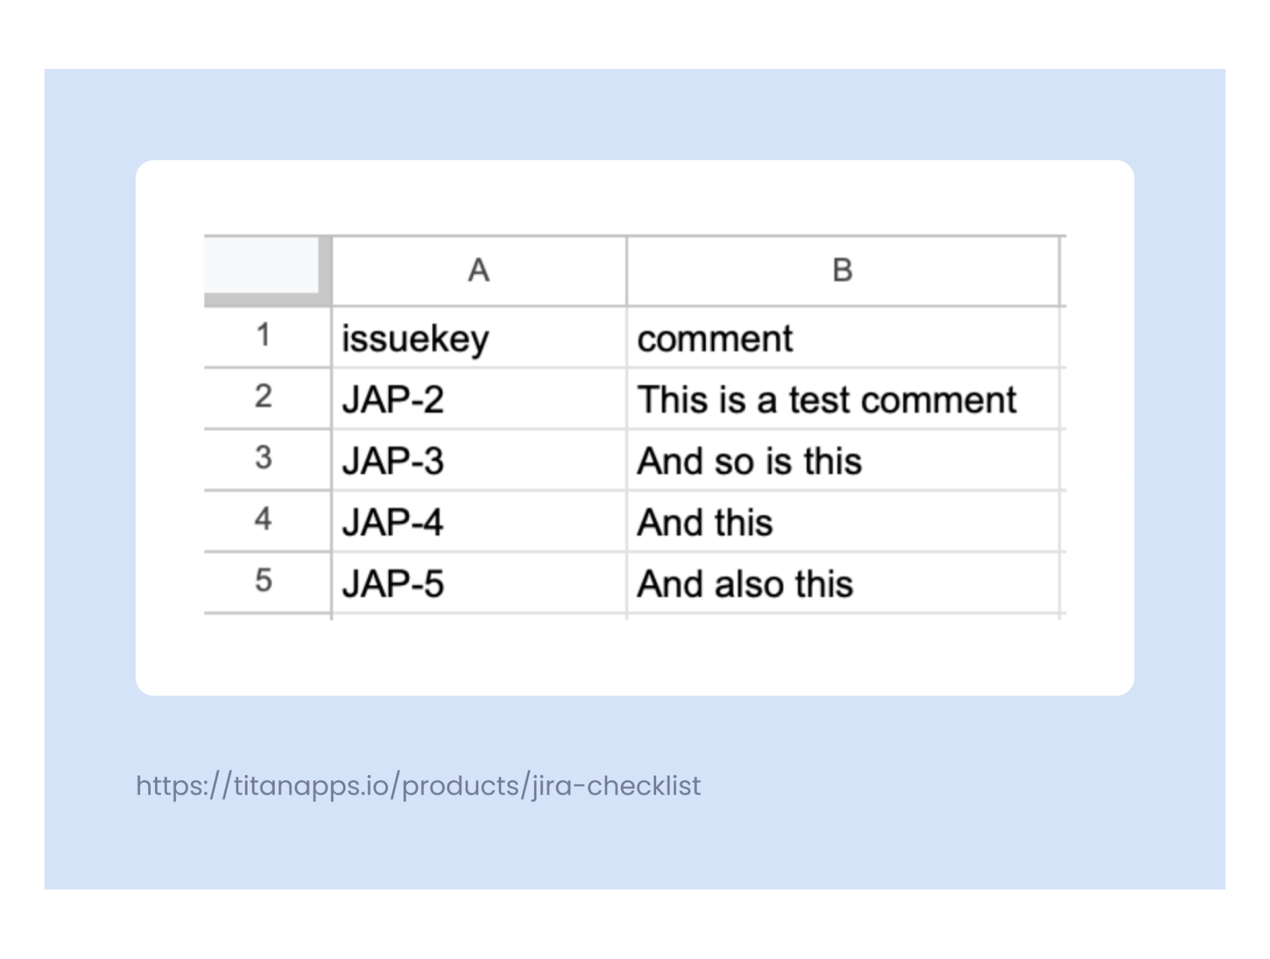The height and width of the screenshot is (959, 1270).
Task: Click cell 'This is a test comment'
Action: (843, 398)
